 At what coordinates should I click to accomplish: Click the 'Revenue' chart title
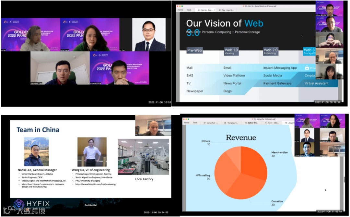click(x=241, y=138)
